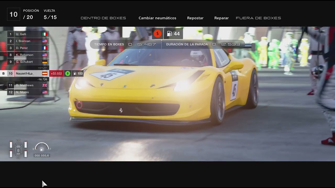Select the G. Schubert leaderboard row

pos(28,62)
